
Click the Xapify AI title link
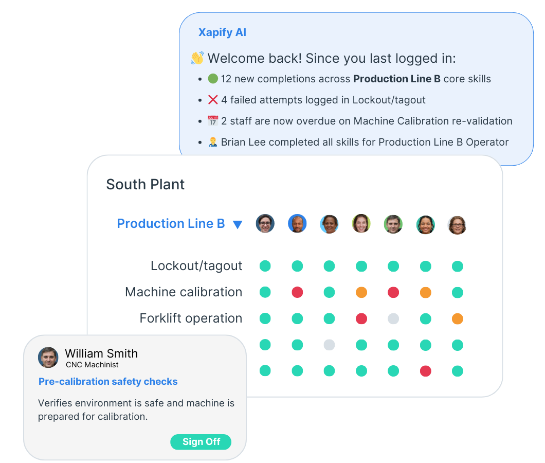point(222,32)
